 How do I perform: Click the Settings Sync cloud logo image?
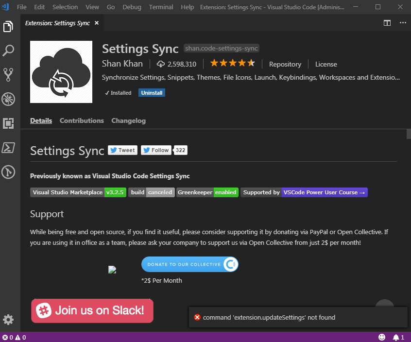pyautogui.click(x=61, y=72)
